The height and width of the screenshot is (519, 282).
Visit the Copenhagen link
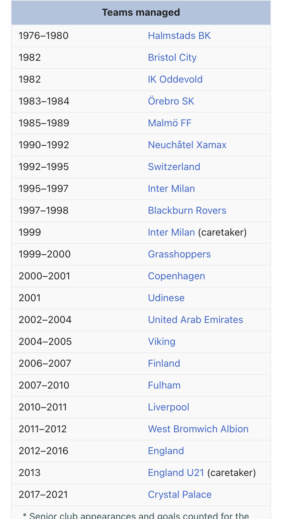pos(176,276)
